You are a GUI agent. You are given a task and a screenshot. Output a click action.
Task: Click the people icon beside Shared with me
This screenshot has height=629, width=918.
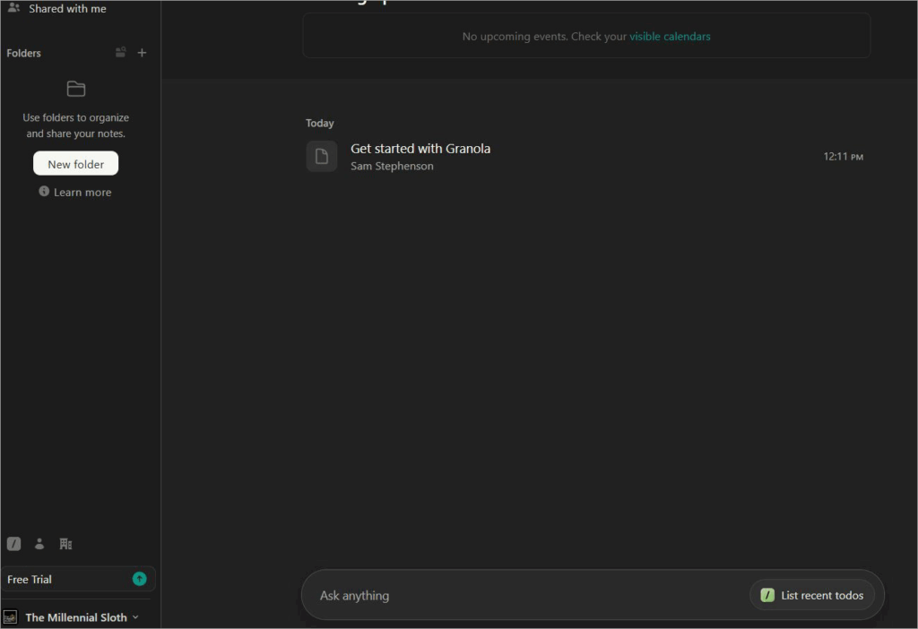pos(13,8)
